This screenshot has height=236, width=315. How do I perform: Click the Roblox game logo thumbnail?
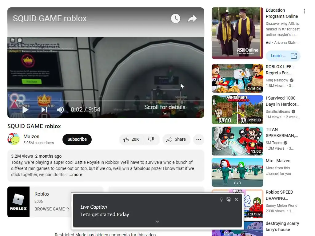(18, 202)
